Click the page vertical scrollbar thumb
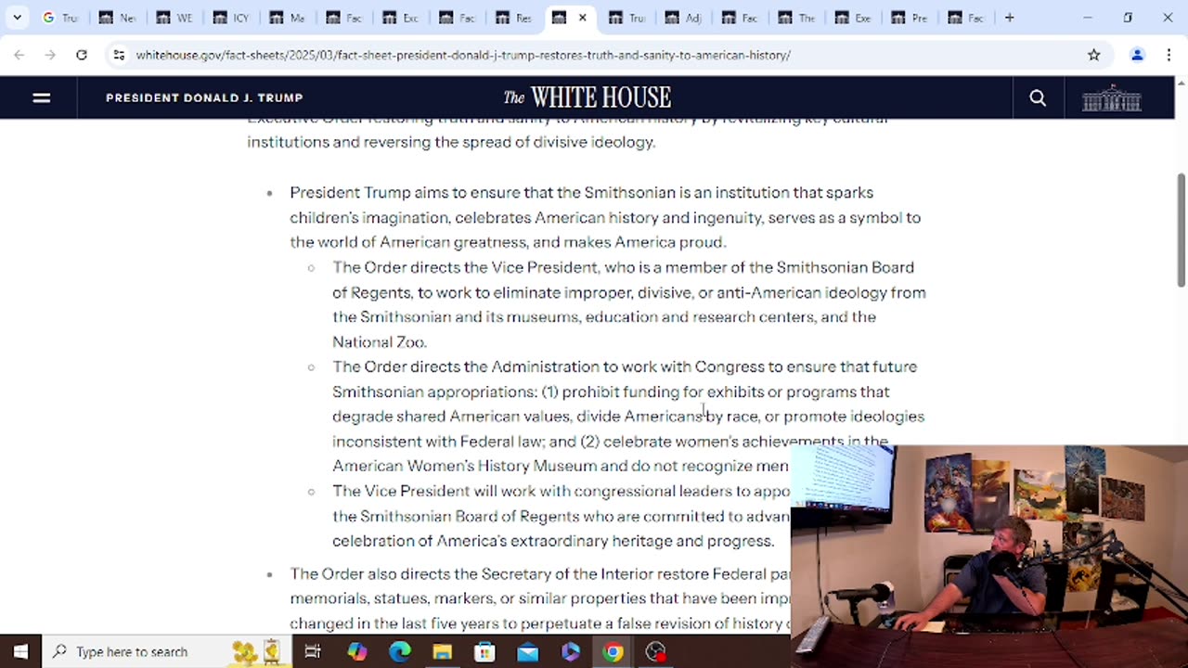1188x668 pixels. [x=1182, y=229]
